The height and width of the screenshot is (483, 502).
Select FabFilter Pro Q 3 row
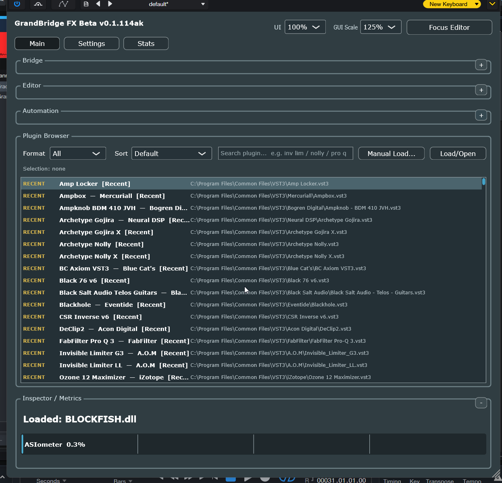point(251,341)
